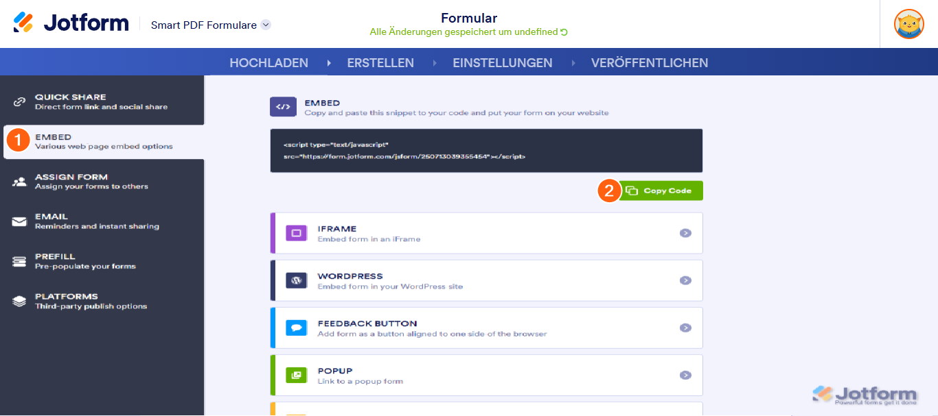Open the Embed sidebar option
Viewport: 938px width, 416px height.
104,142
